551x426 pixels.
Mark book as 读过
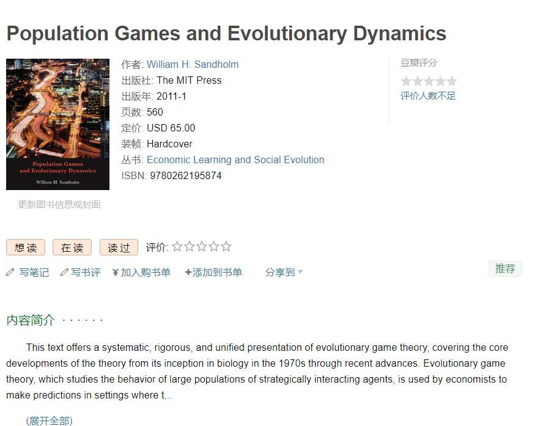(119, 248)
